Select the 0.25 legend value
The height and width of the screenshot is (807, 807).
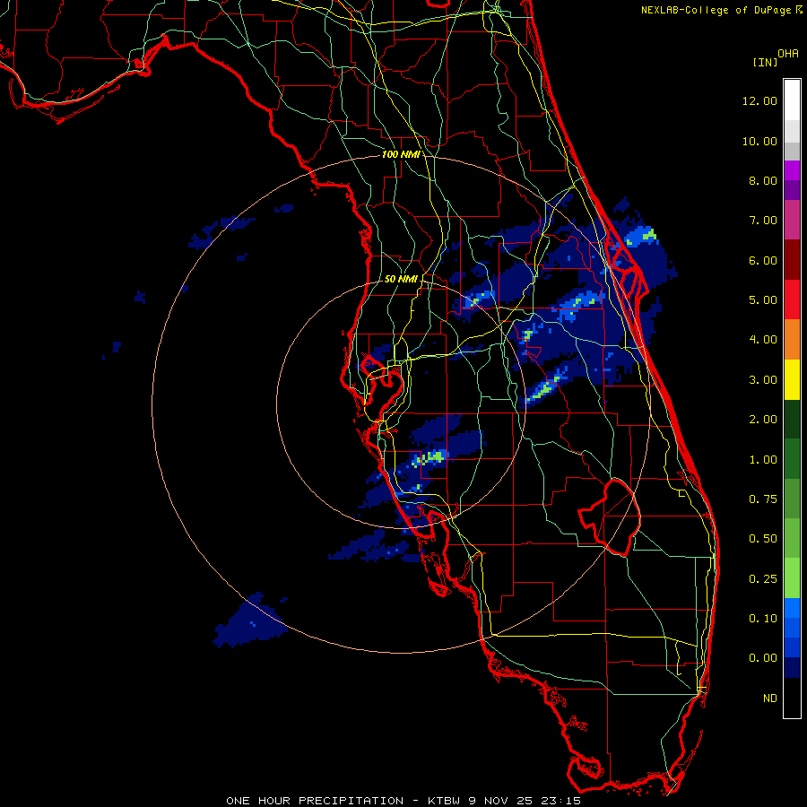763,579
